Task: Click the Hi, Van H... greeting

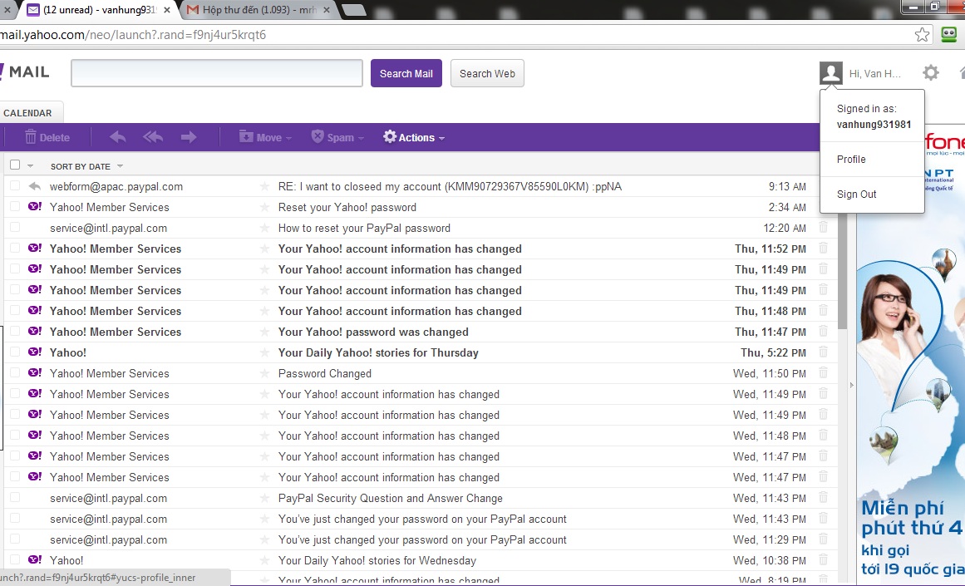Action: [874, 74]
